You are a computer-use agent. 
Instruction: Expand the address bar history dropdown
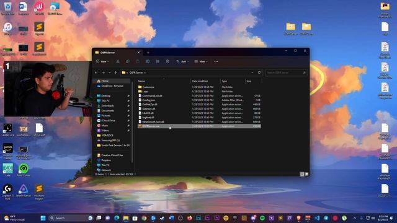(x=252, y=72)
